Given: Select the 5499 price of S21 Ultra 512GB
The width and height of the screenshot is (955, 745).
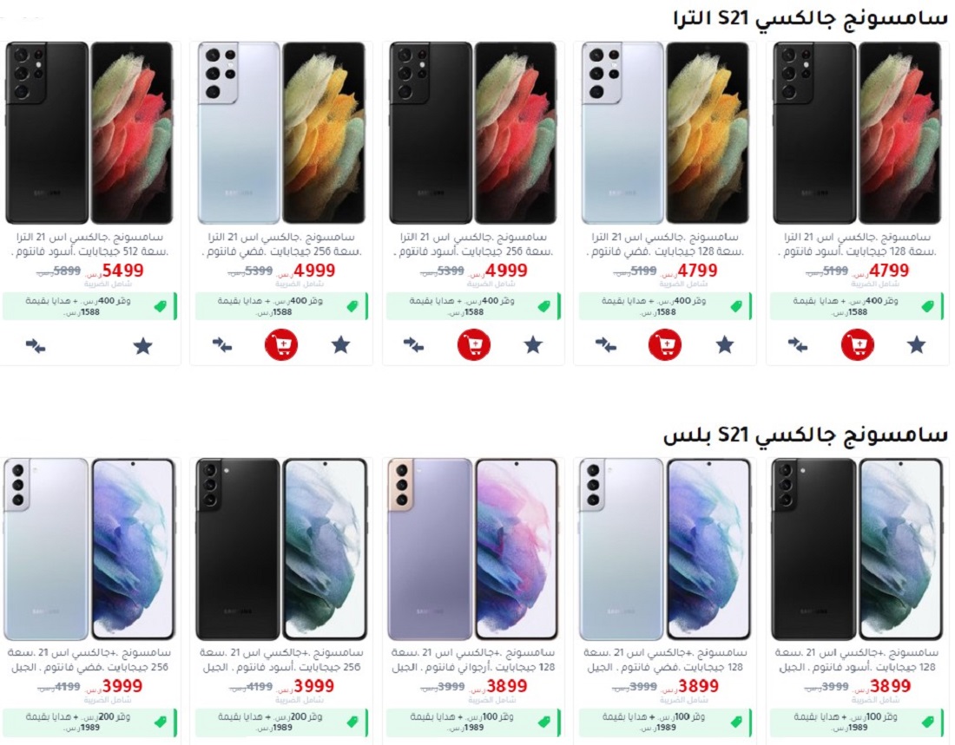Looking at the screenshot, I should pyautogui.click(x=122, y=271).
